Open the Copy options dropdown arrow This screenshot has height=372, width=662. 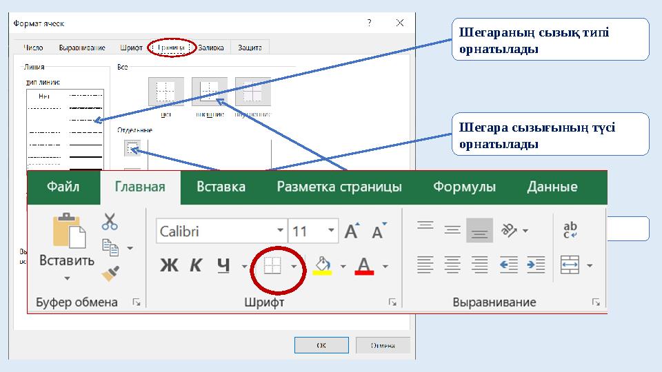click(130, 248)
